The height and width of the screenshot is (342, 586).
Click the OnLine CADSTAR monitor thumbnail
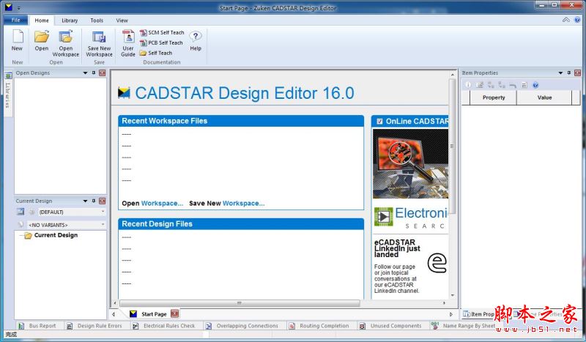[x=410, y=164]
